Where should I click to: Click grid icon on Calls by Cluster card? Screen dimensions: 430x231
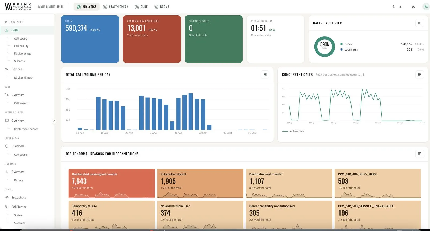pyautogui.click(x=420, y=23)
